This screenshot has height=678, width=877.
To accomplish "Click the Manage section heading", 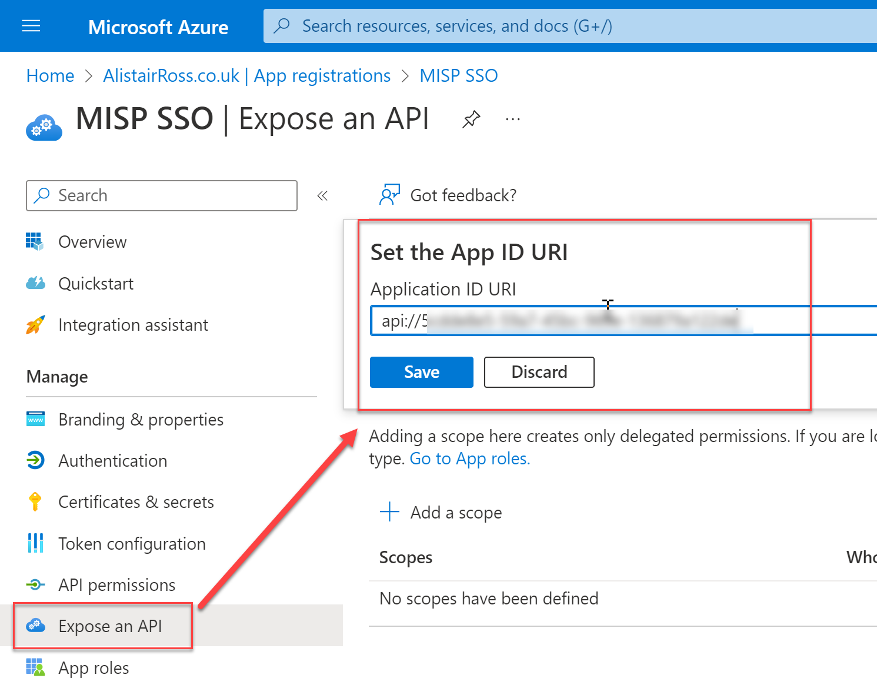I will point(57,377).
